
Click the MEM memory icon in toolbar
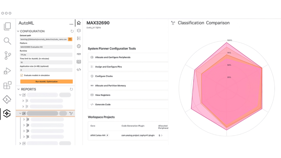79,54
